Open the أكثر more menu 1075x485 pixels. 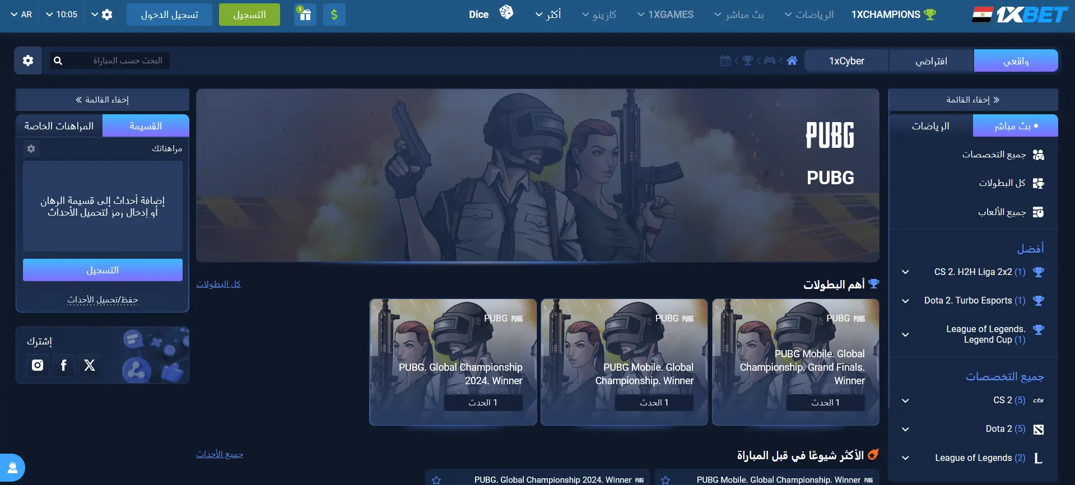548,15
